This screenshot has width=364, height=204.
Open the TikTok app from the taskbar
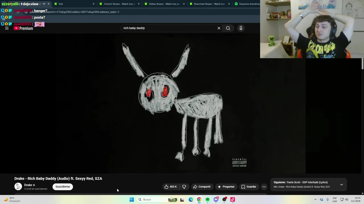coord(233,199)
